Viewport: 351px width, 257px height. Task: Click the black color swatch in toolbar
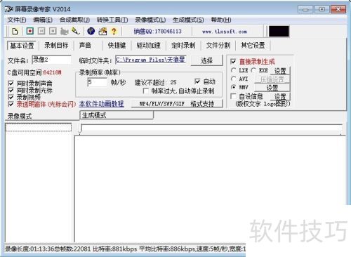pos(279,32)
